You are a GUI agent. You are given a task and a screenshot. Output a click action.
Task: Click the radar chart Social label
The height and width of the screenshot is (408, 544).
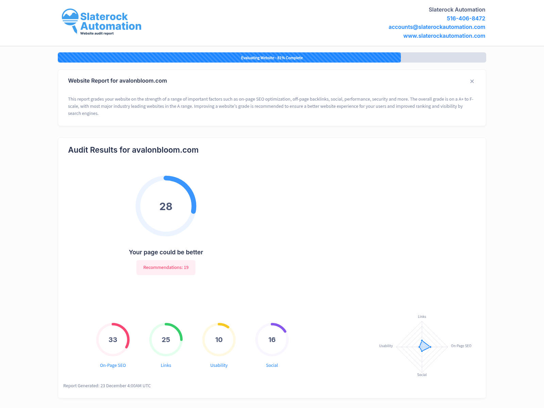(x=422, y=375)
